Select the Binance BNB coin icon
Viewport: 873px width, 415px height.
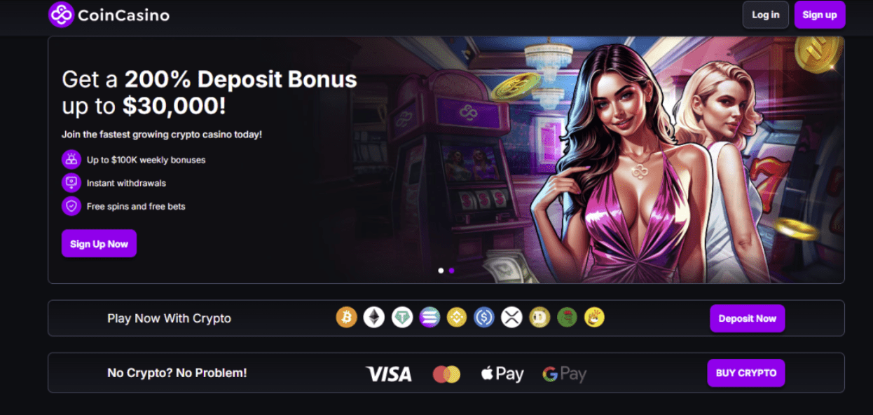457,318
